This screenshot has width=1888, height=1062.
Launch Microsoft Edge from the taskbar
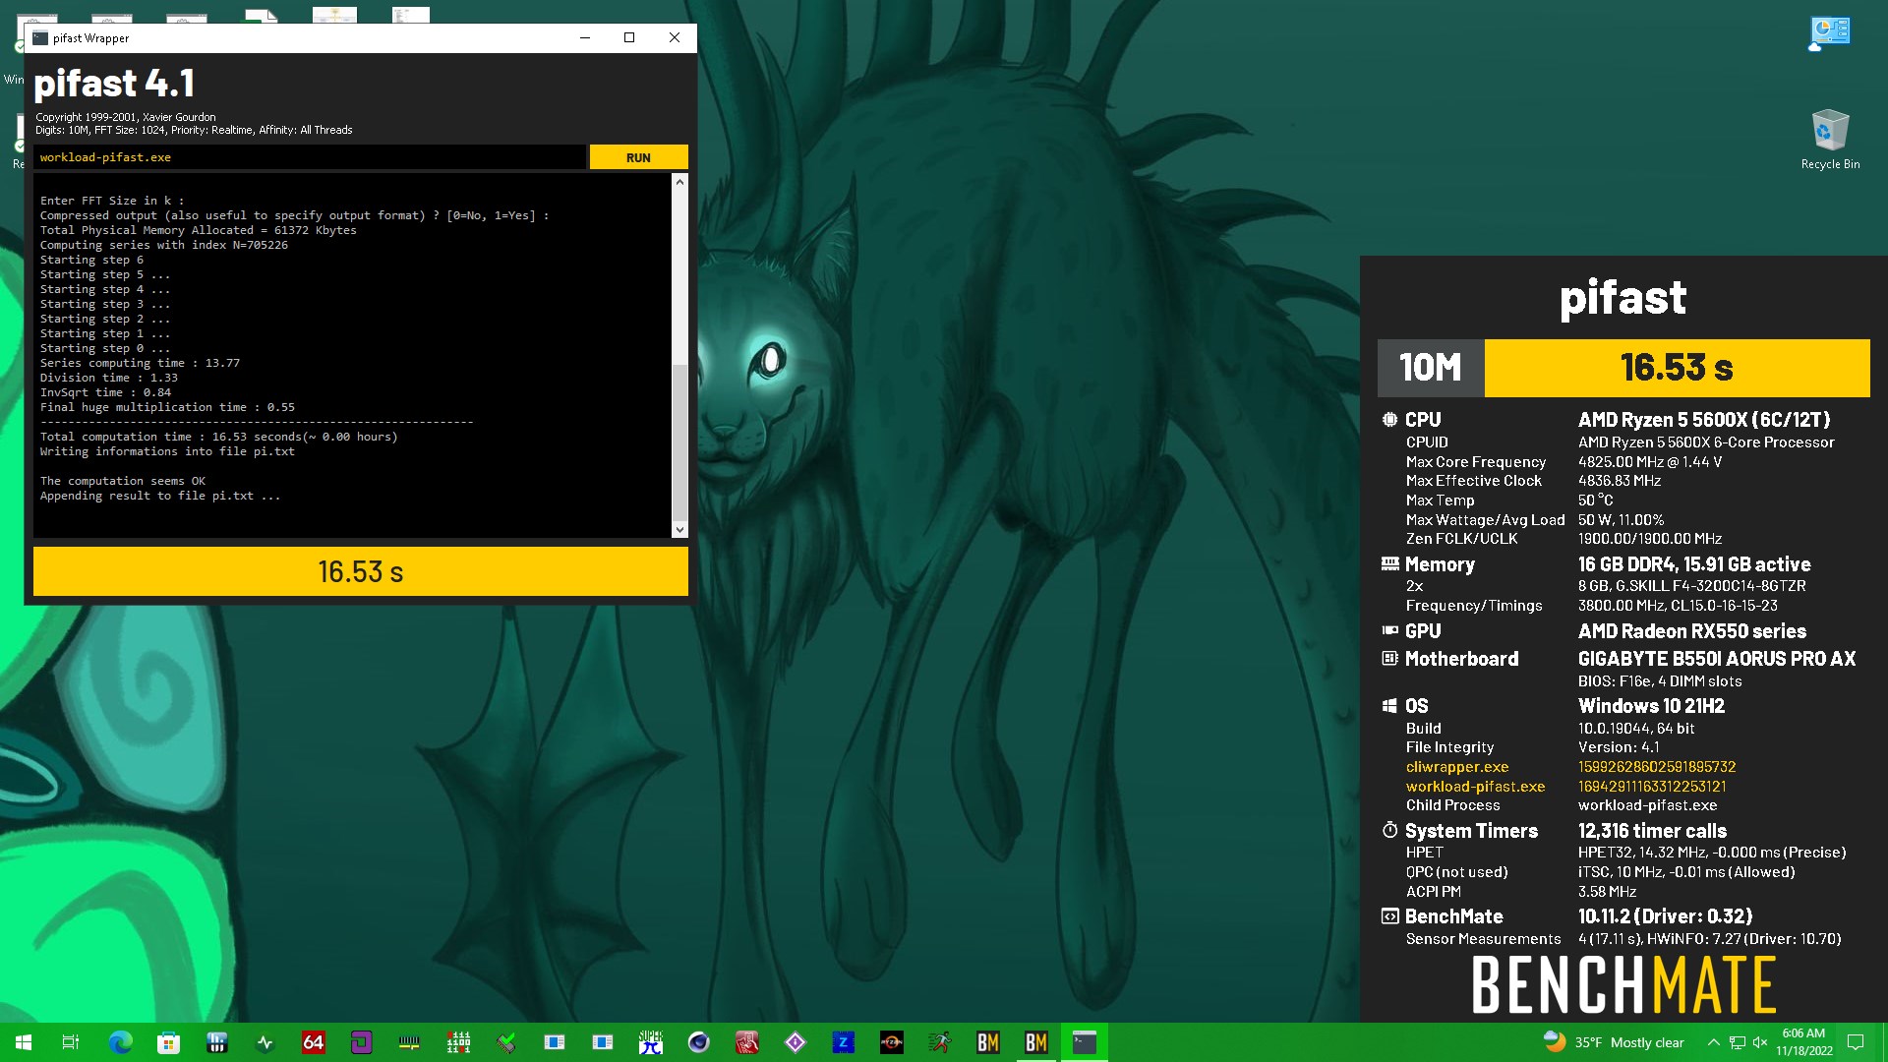120,1042
